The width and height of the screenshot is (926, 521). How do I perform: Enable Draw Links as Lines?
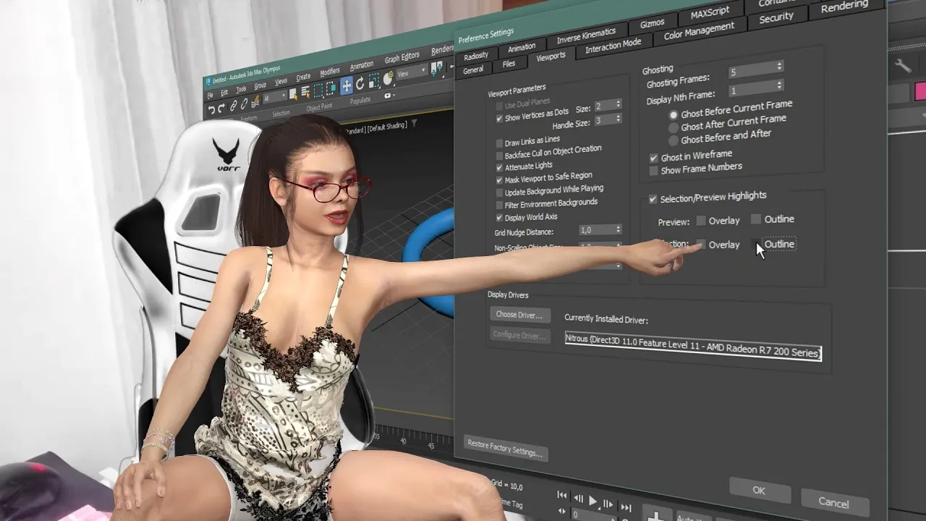499,144
